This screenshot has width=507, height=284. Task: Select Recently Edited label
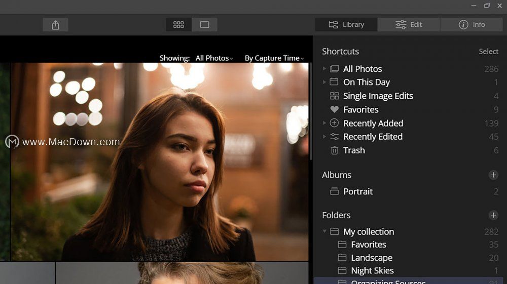(x=373, y=137)
